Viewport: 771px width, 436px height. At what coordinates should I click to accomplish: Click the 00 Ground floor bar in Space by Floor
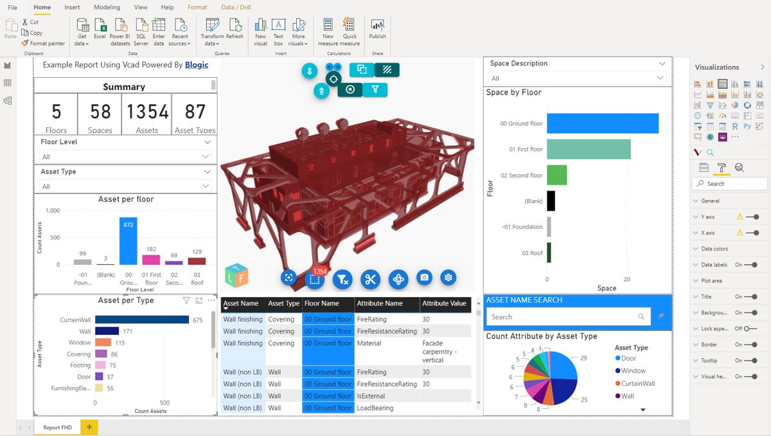point(603,123)
